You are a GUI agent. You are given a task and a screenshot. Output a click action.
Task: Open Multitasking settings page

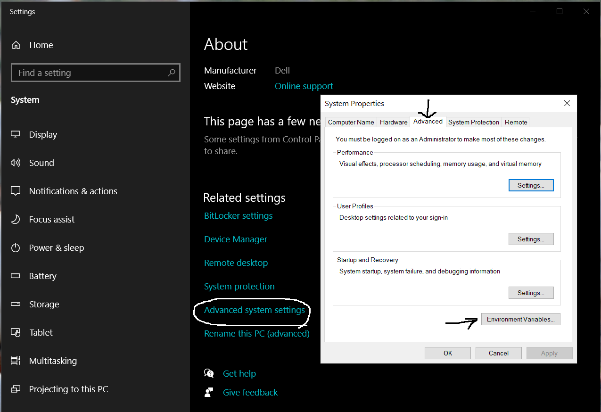point(53,361)
